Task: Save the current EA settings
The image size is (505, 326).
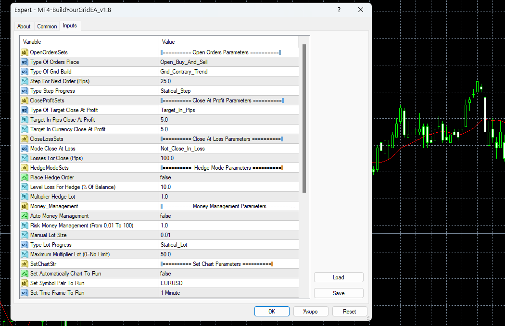Action: coord(339,293)
